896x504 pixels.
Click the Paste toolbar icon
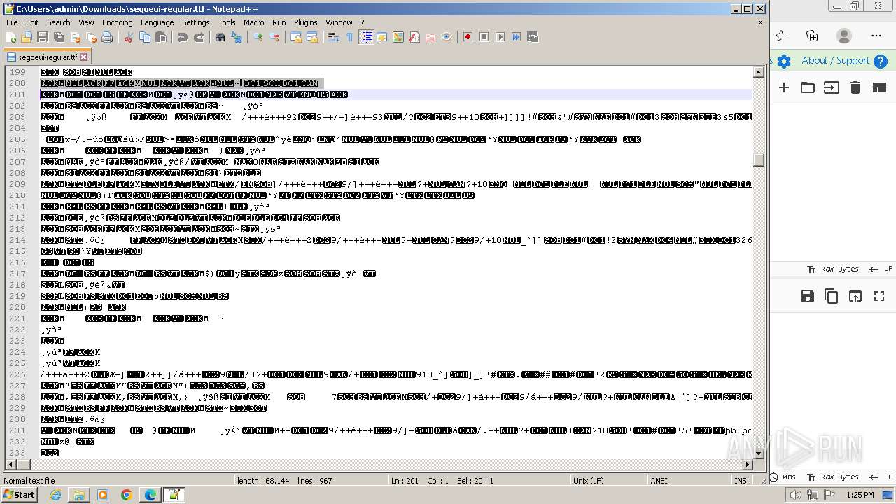tap(161, 37)
